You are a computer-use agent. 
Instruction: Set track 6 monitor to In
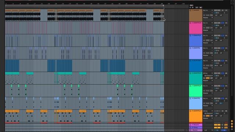[x=204, y=78]
